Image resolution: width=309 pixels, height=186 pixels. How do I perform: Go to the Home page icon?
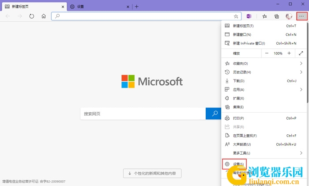(44, 16)
